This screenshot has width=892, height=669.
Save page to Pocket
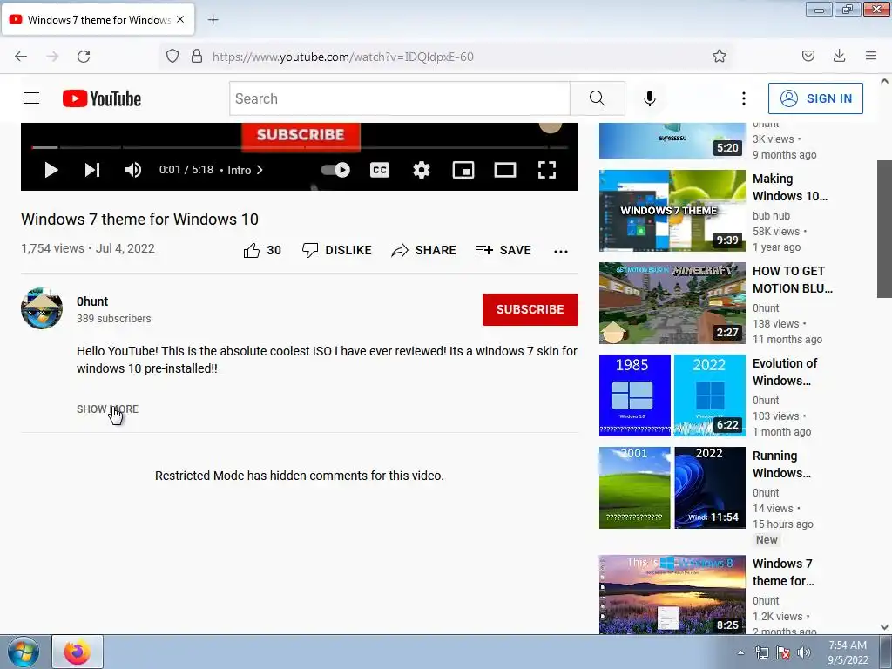[x=808, y=56]
